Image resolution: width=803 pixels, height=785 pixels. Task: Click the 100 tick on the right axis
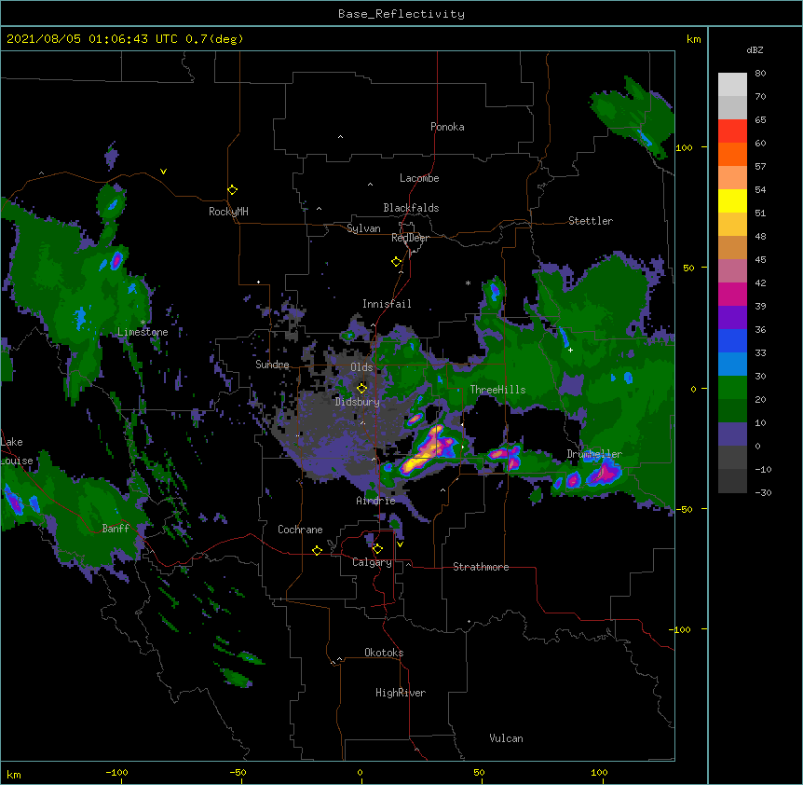(x=685, y=147)
